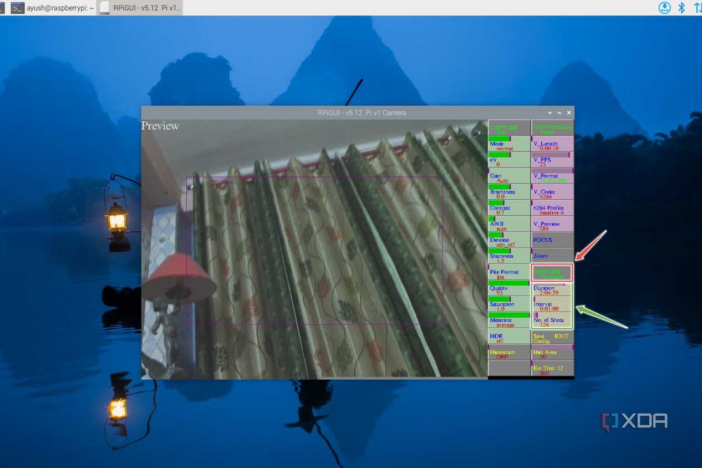Adjust the Quality control
The width and height of the screenshot is (702, 468).
pos(509,289)
